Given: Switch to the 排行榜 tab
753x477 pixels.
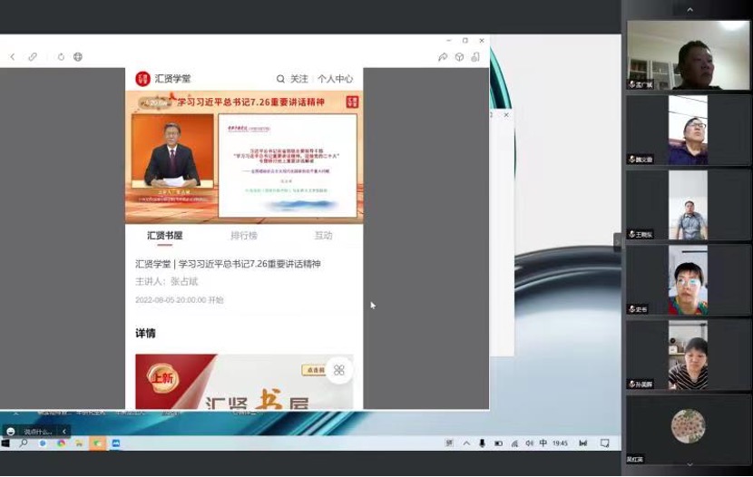Looking at the screenshot, I should click(244, 236).
